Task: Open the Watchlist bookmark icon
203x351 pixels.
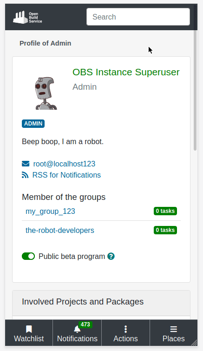Action: 29,329
